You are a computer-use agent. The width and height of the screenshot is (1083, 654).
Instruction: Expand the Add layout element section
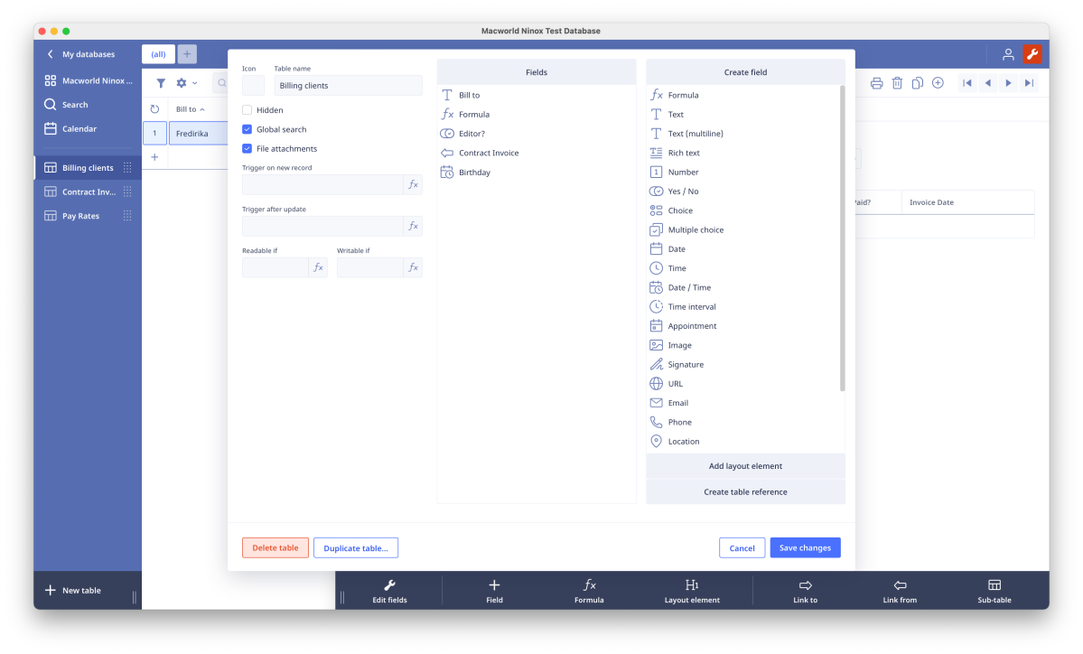pyautogui.click(x=745, y=466)
